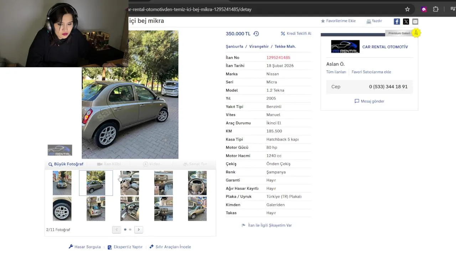Viewport: 456px width, 256px height.
Task: Select the second pagination dot
Action: pos(130,230)
